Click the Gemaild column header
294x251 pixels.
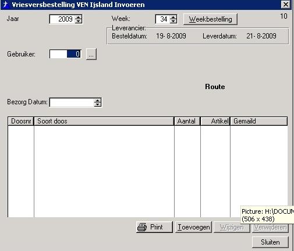click(258, 121)
